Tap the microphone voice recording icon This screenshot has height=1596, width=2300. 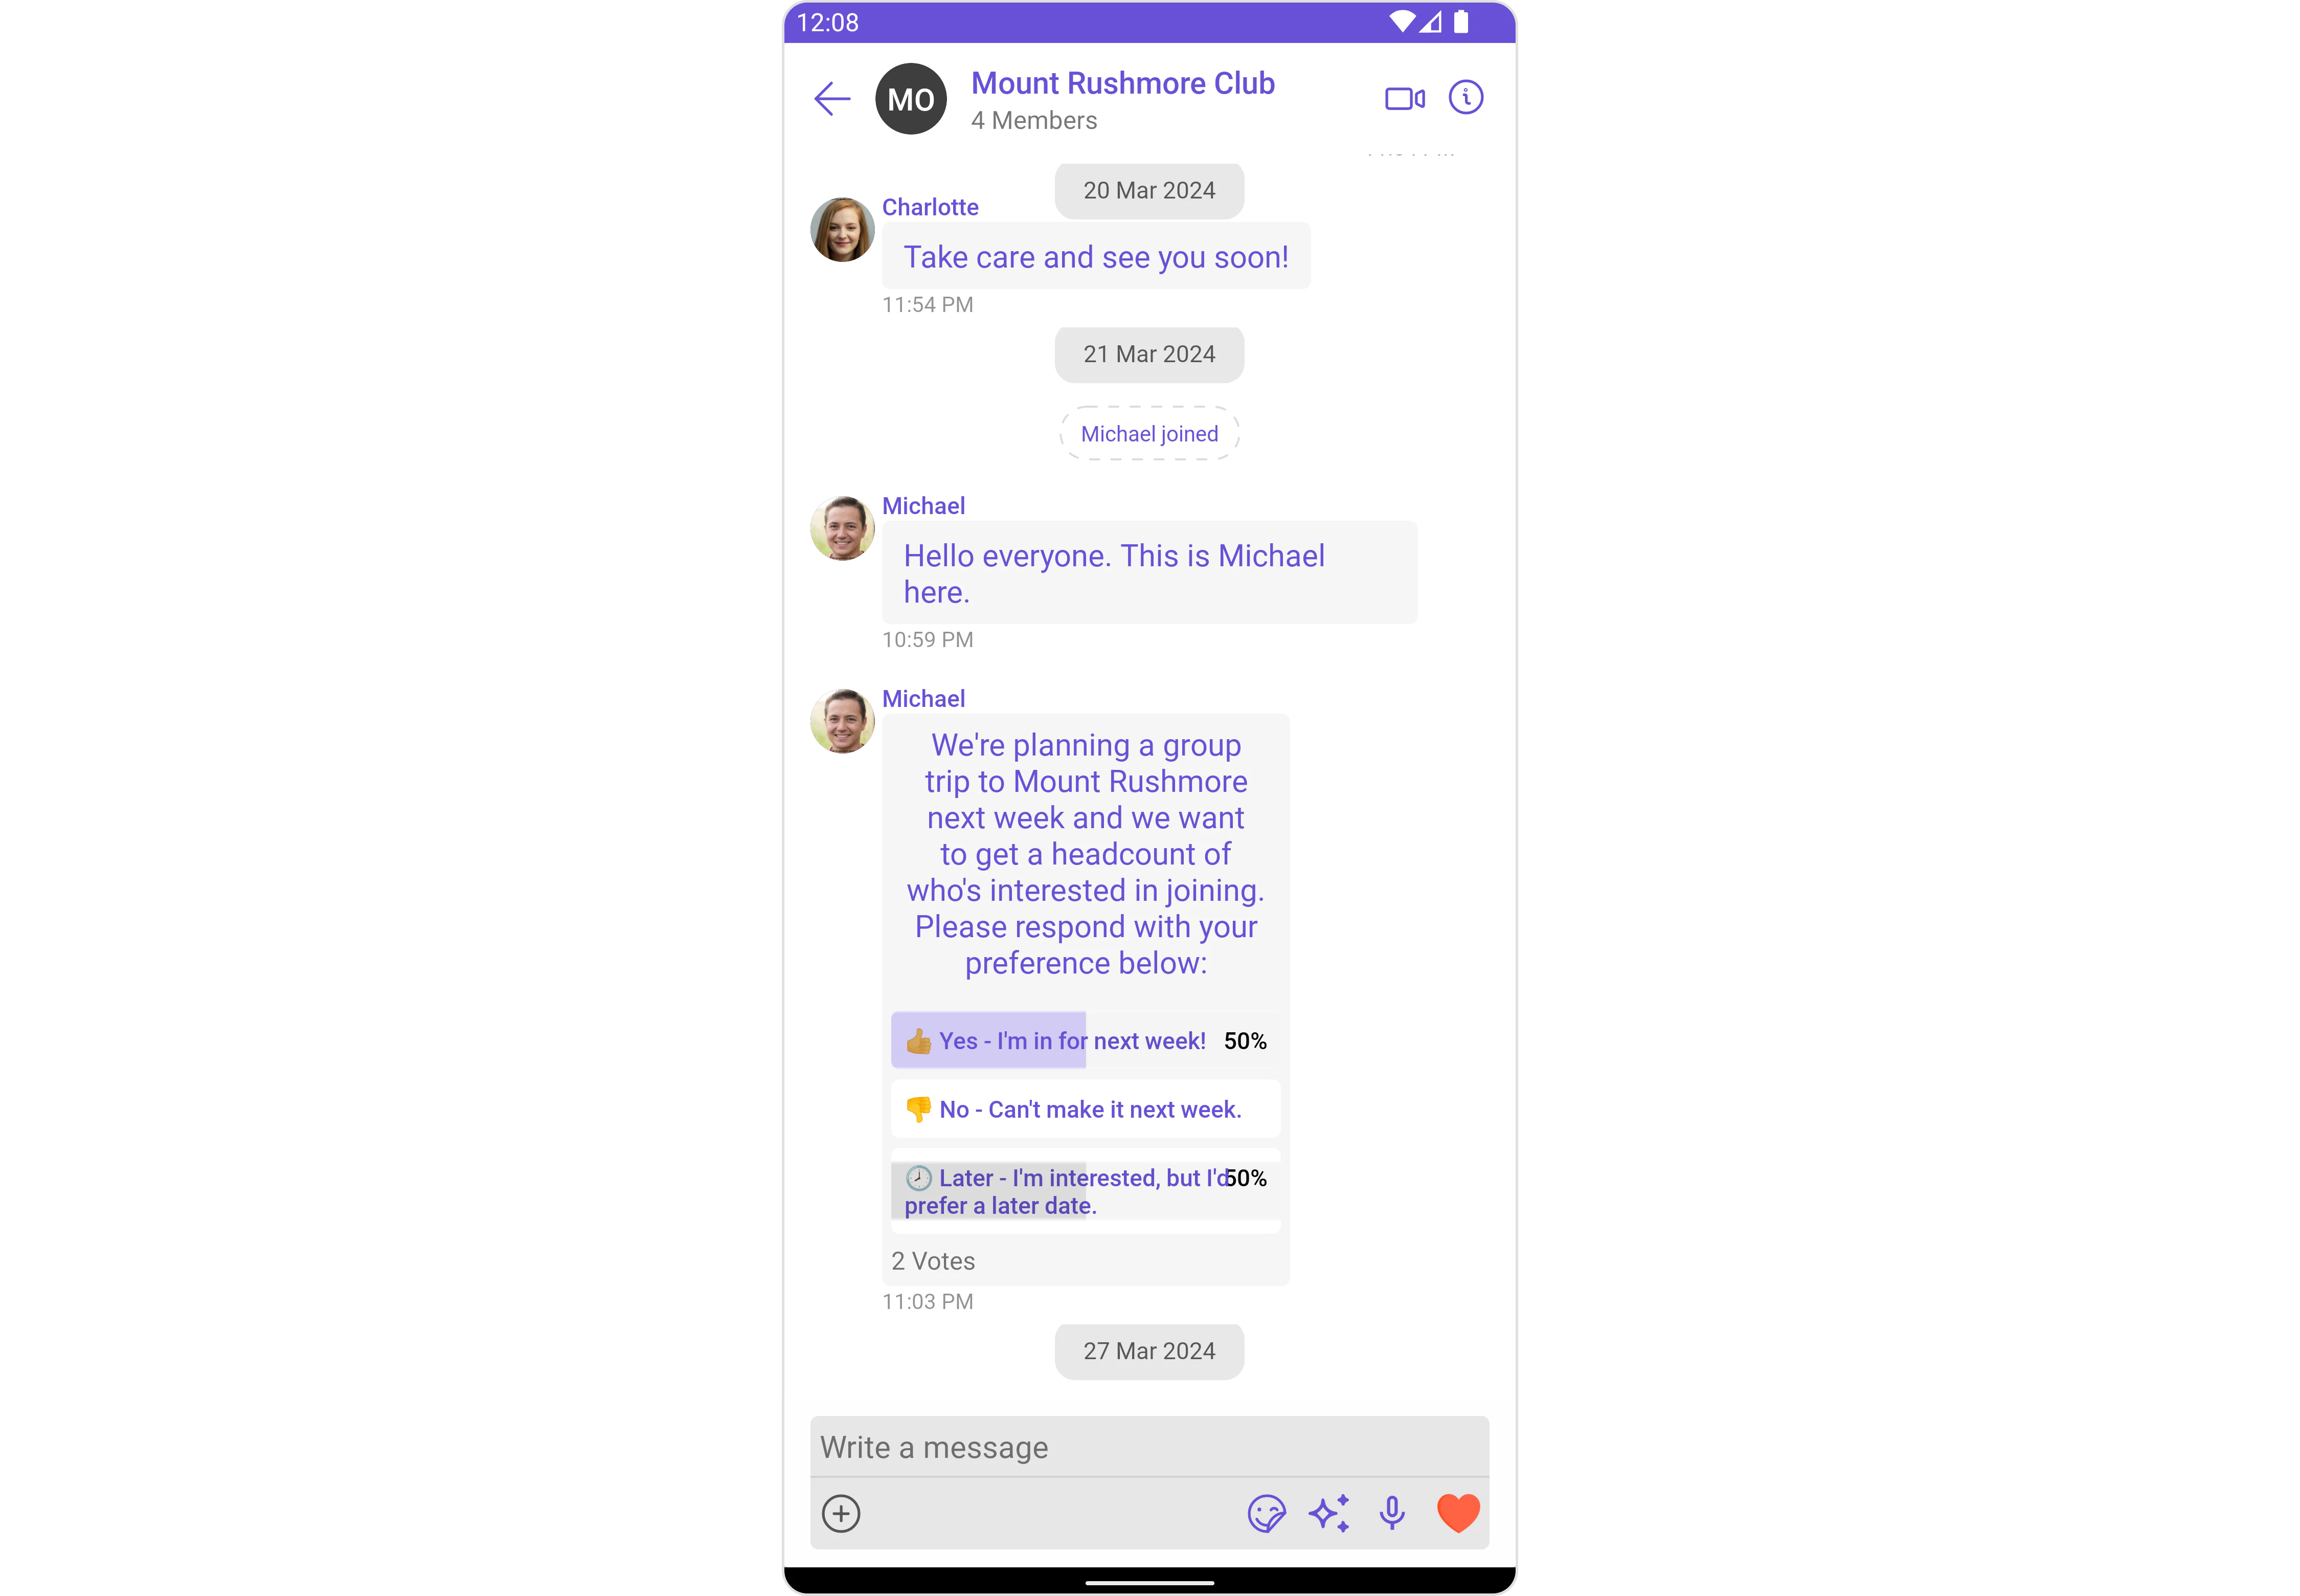point(1391,1513)
